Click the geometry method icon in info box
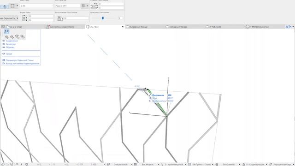The height and width of the screenshot is (166, 295). (5, 6)
